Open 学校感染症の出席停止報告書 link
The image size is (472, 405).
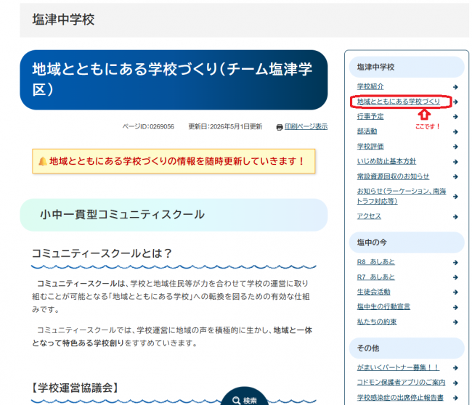click(400, 398)
